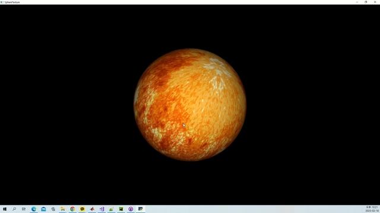
Task: Open the Windows Start menu
Action: click(5, 209)
